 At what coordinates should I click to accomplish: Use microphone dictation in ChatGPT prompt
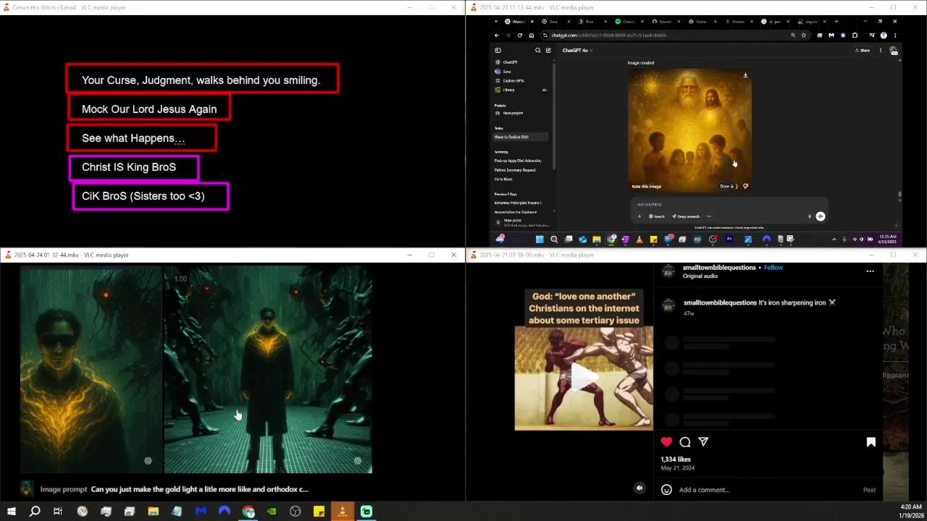click(810, 216)
